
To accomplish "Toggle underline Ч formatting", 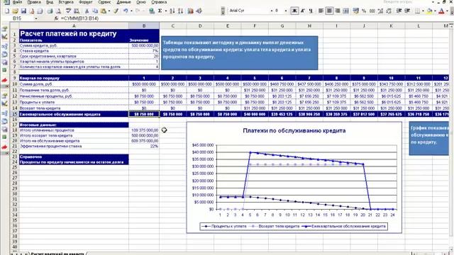I will point(311,11).
